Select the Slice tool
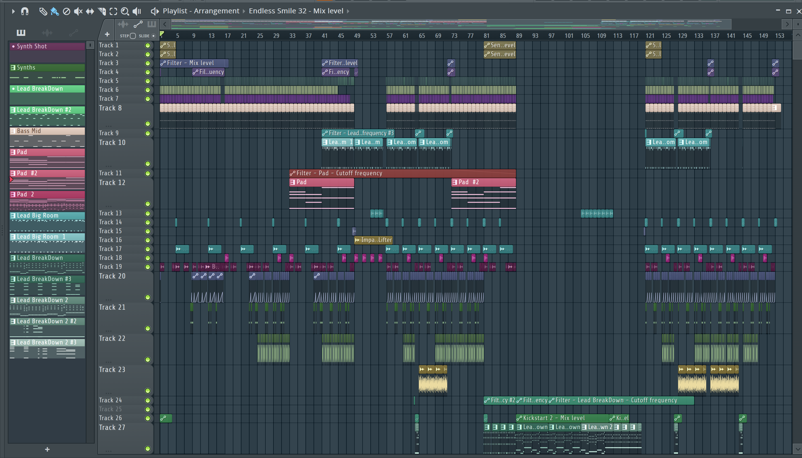This screenshot has height=458, width=802. pyautogui.click(x=102, y=11)
